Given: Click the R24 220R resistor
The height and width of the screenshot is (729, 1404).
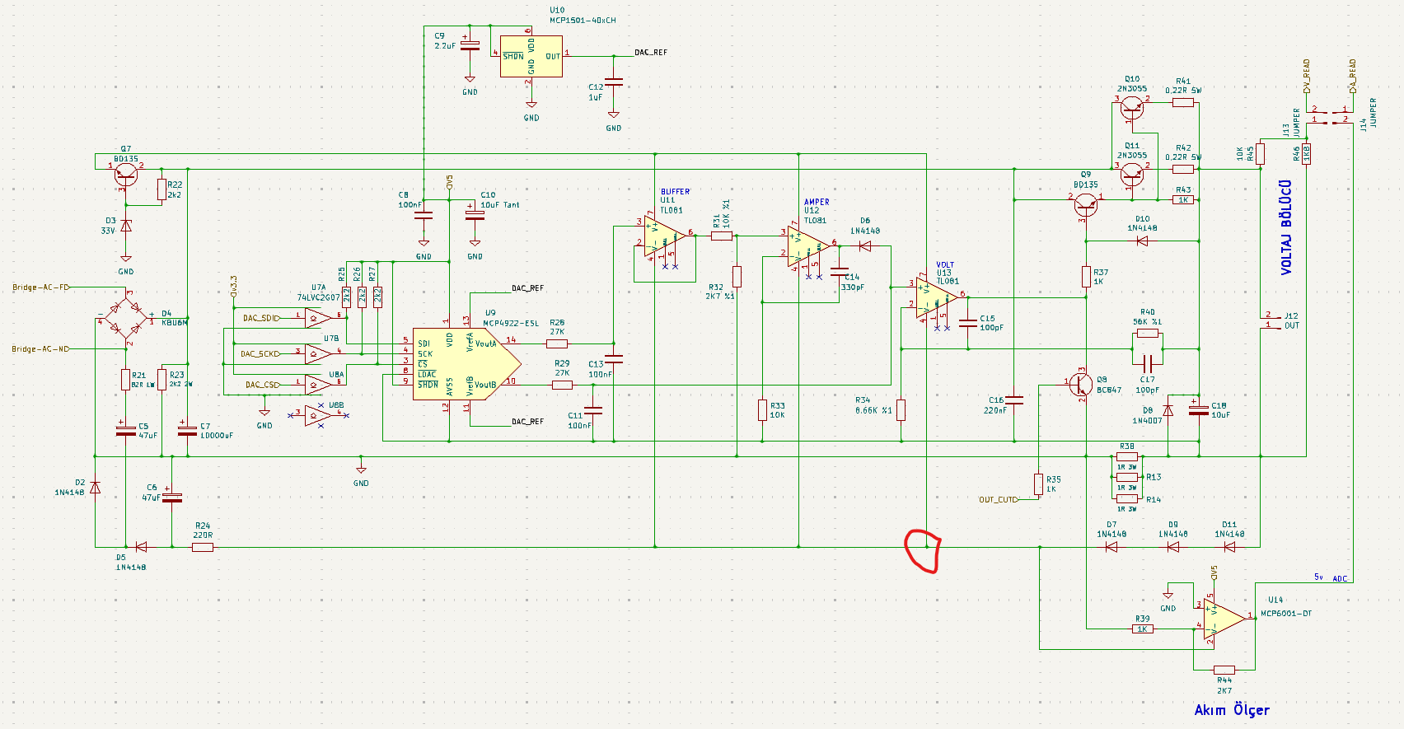Looking at the screenshot, I should pos(203,546).
